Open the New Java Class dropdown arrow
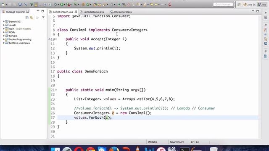 click(x=91, y=5)
